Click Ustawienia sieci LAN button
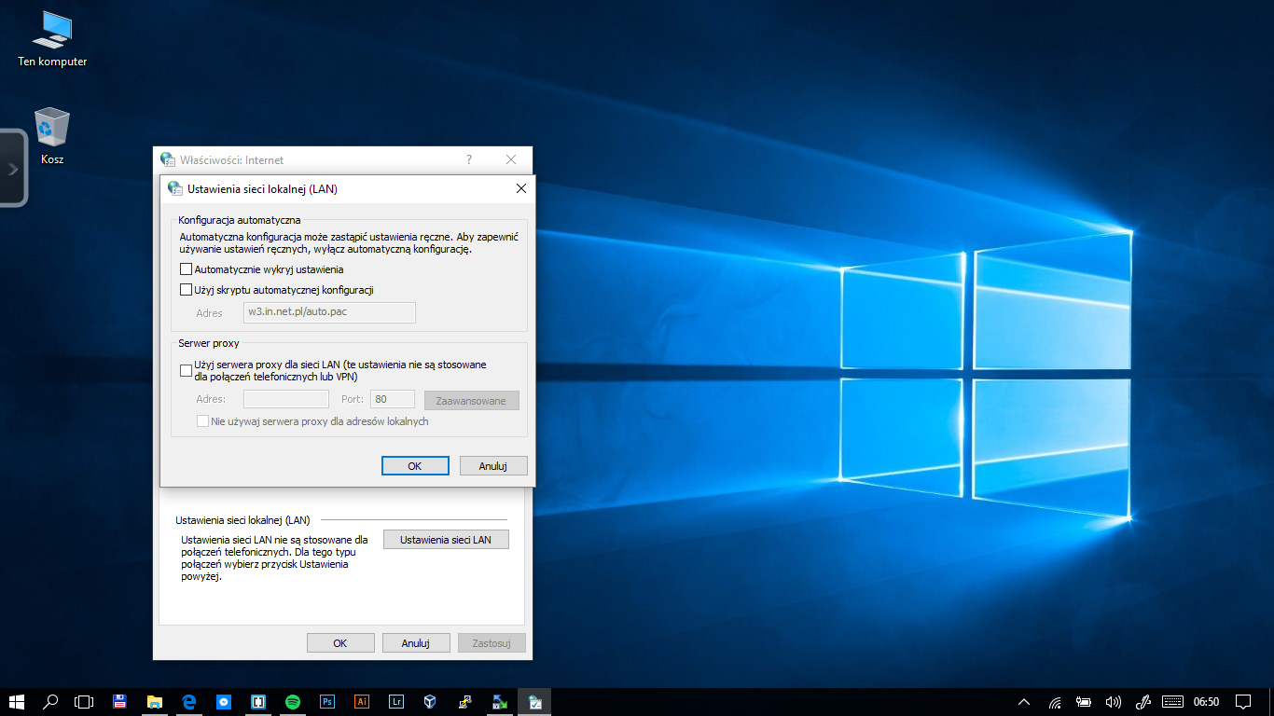The height and width of the screenshot is (716, 1274). coord(446,539)
